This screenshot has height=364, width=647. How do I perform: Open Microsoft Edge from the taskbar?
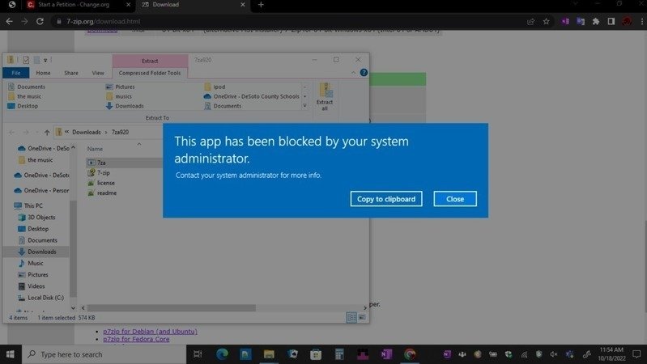pos(221,354)
